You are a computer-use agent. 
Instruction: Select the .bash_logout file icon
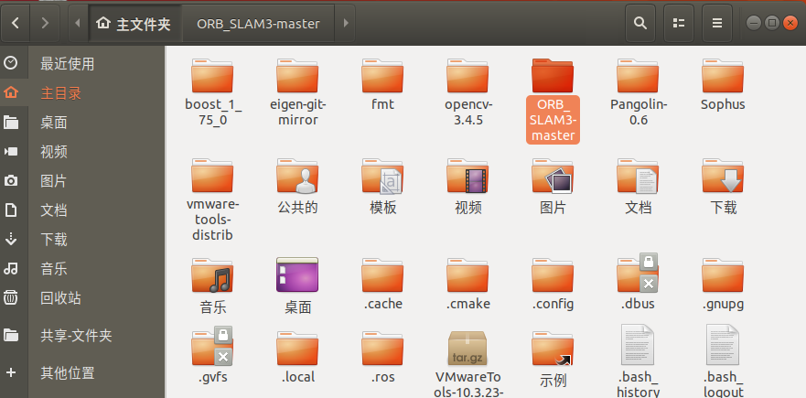(x=723, y=345)
